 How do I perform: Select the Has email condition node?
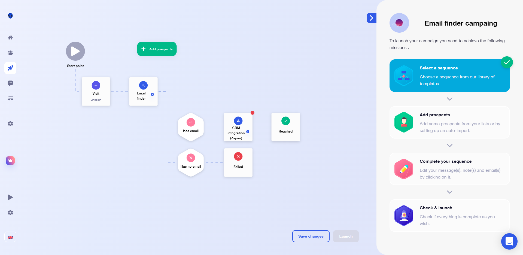(x=191, y=127)
